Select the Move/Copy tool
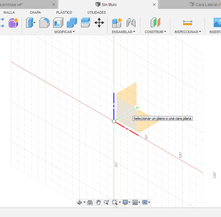This screenshot has width=221, height=217. [99, 23]
